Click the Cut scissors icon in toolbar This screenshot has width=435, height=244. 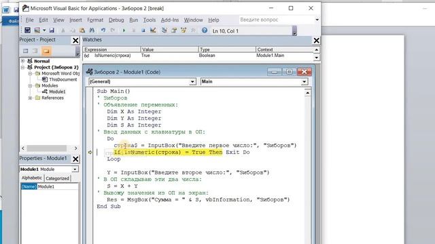(63, 30)
